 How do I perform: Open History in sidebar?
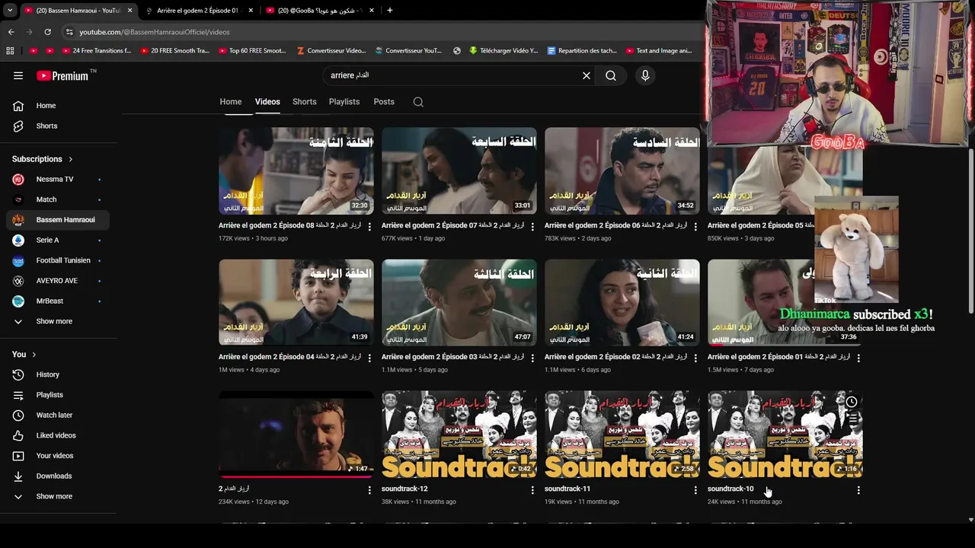coord(58,374)
